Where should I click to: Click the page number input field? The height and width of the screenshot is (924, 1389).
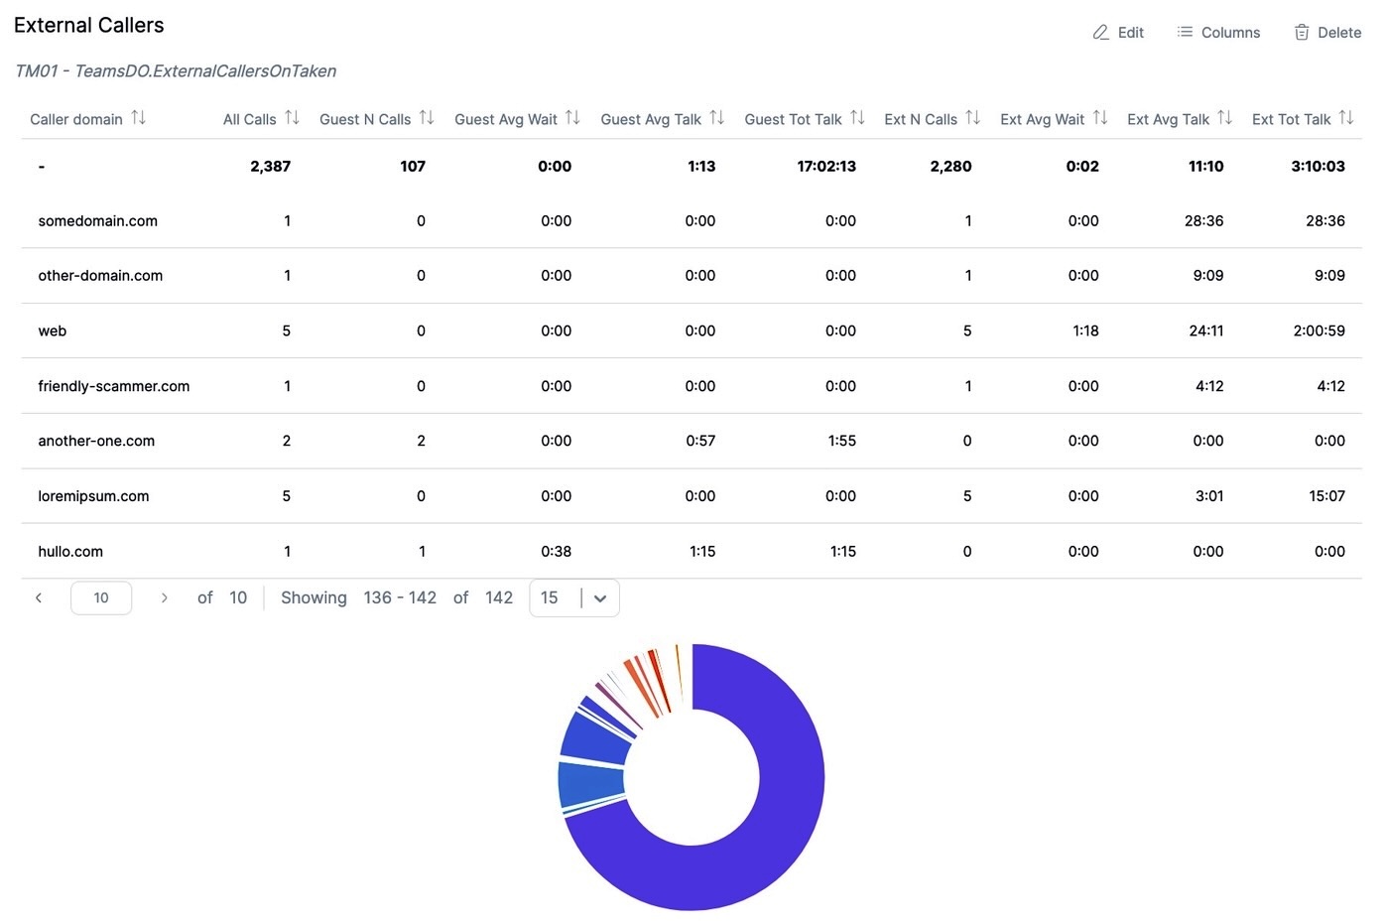coord(101,597)
